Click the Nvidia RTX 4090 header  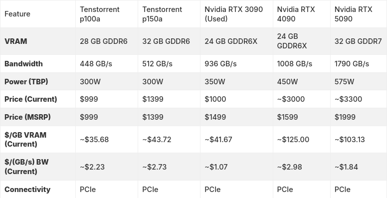pyautogui.click(x=296, y=14)
